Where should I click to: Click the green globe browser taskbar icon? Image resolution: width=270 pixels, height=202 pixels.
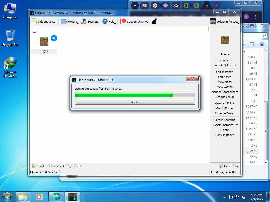pyautogui.click(x=56, y=197)
